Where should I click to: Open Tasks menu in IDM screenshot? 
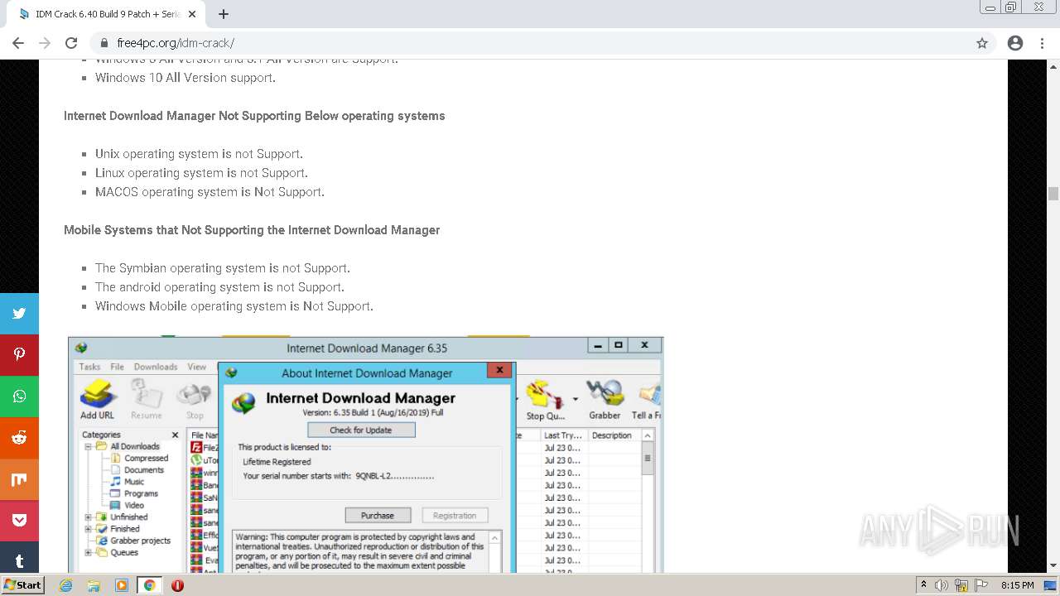pos(89,367)
